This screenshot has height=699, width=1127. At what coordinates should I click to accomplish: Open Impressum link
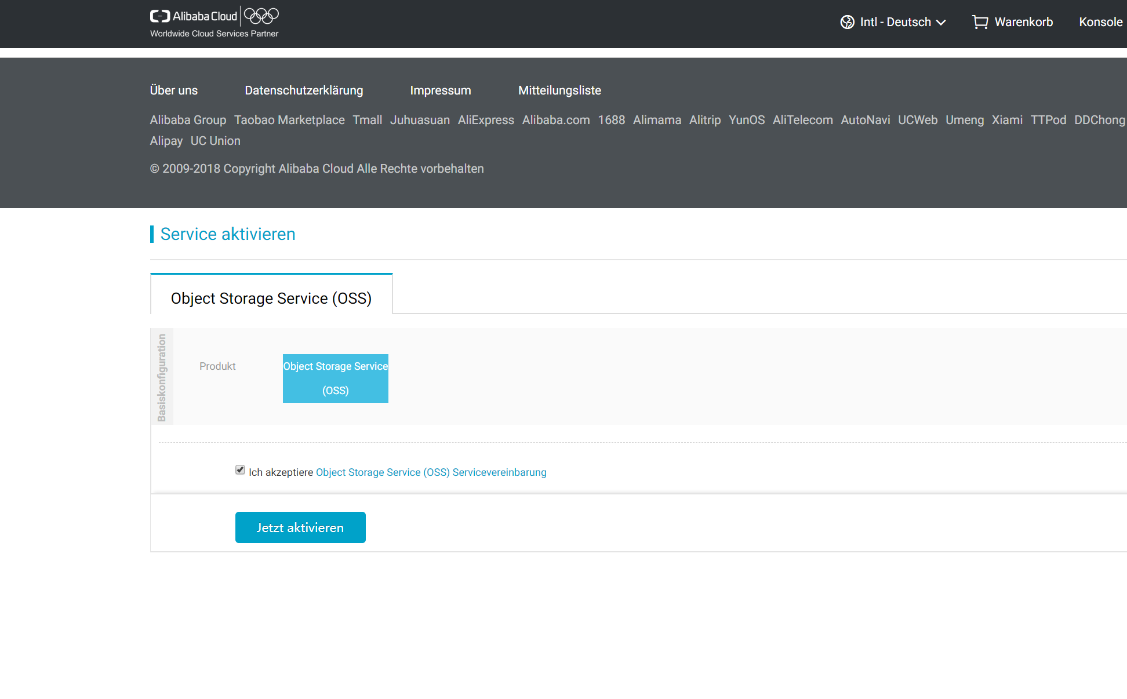(x=441, y=90)
